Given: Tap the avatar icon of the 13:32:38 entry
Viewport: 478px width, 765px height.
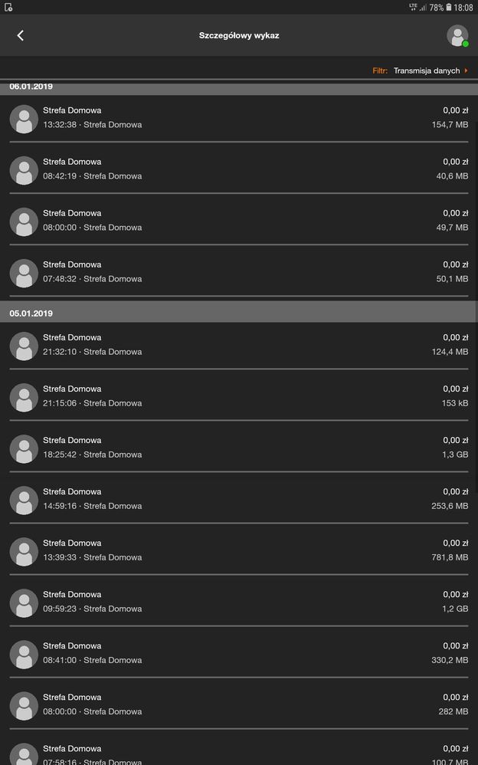Looking at the screenshot, I should click(24, 119).
